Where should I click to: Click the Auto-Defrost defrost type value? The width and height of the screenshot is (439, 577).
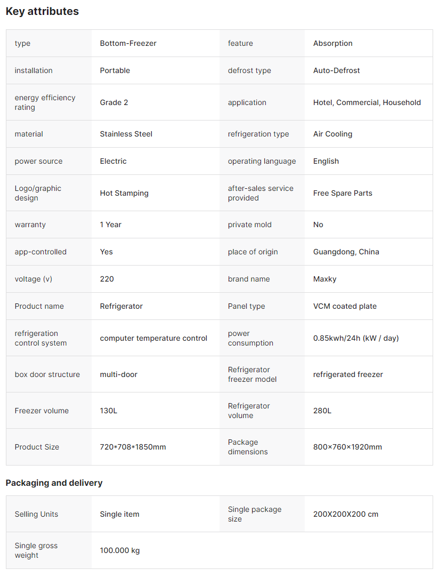coord(336,70)
